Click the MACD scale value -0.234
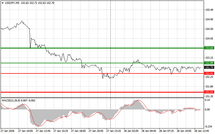This screenshot has width=215, height=134. [x=208, y=127]
